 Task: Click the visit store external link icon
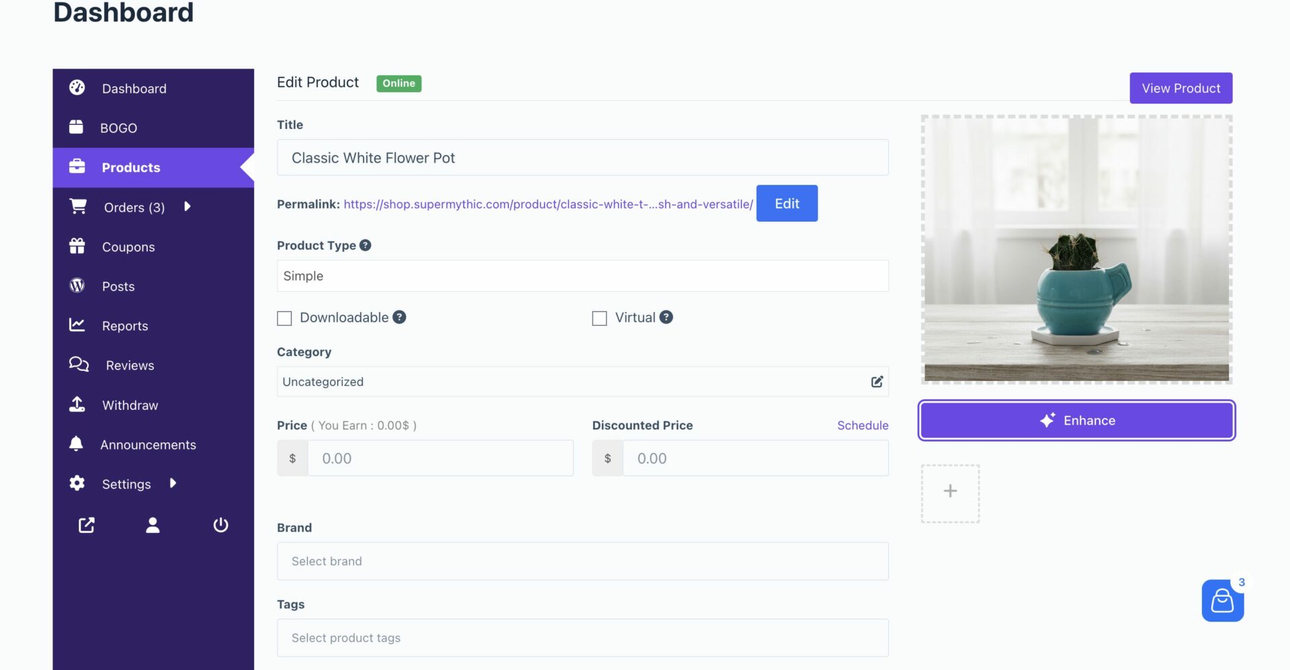pos(87,525)
